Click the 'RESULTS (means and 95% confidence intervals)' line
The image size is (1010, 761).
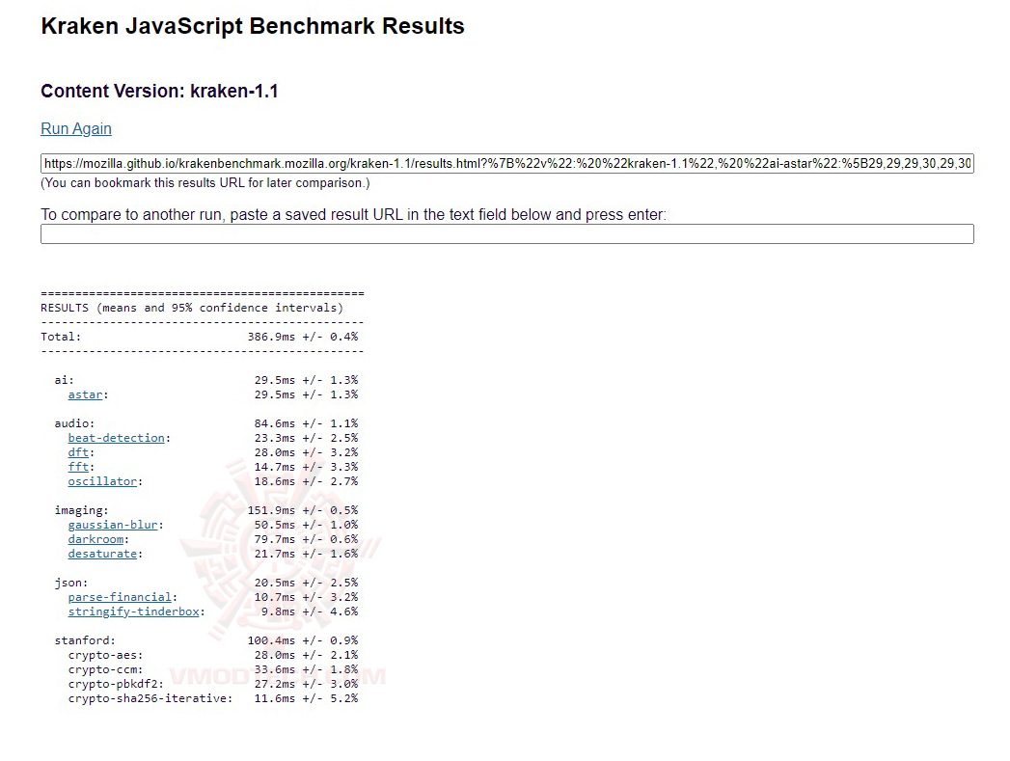(x=192, y=308)
